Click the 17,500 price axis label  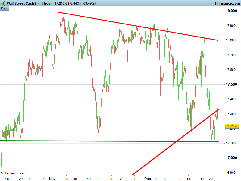[231, 84]
